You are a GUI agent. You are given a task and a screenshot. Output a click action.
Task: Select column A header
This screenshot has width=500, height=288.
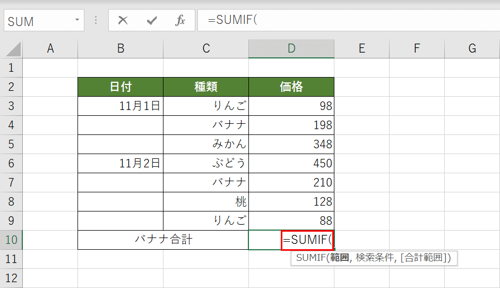[x=50, y=48]
